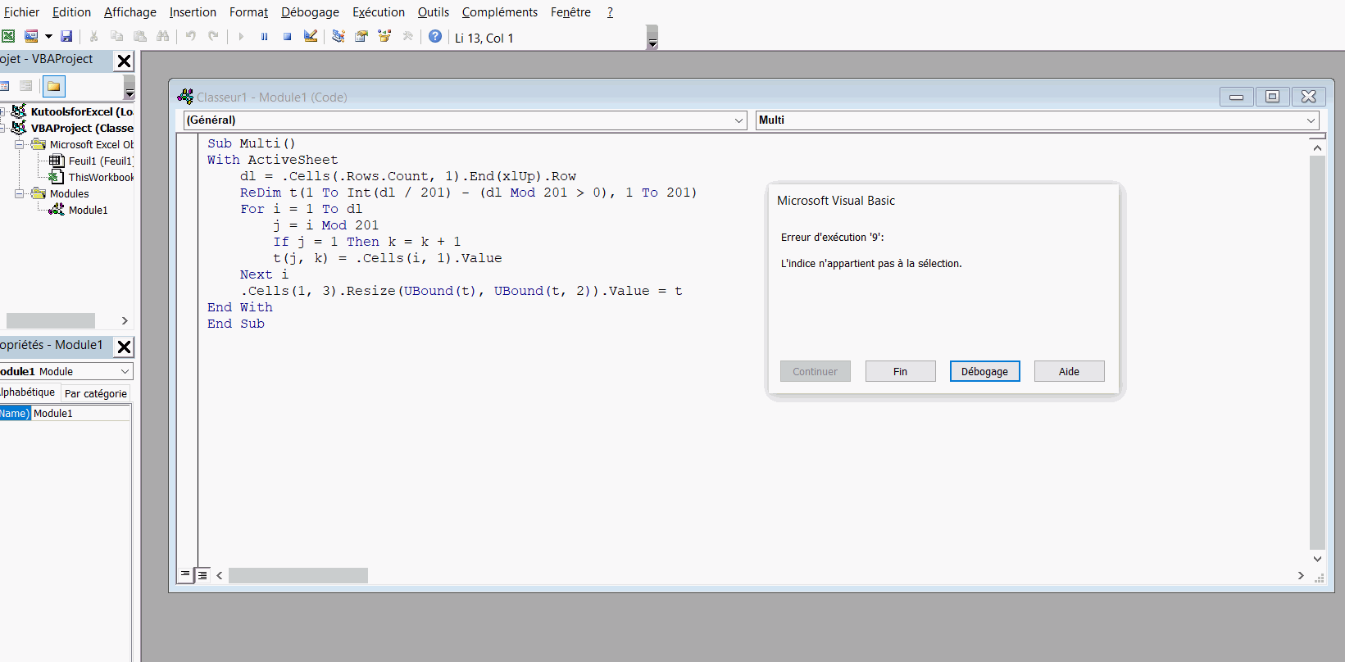Switch to Procedure view at code bottom
This screenshot has height=662, width=1345.
pyautogui.click(x=185, y=574)
